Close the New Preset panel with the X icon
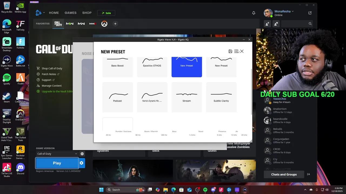The image size is (346, 194). 242,51
